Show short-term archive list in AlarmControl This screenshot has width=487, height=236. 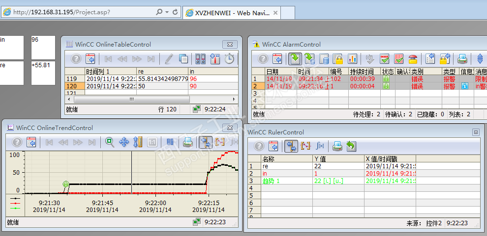pos(309,58)
